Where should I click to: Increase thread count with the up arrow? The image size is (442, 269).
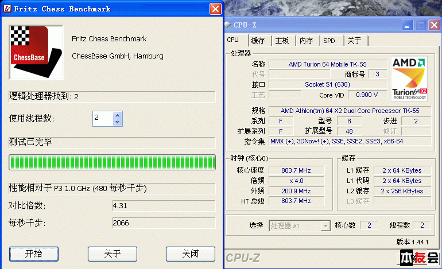[x=118, y=115]
